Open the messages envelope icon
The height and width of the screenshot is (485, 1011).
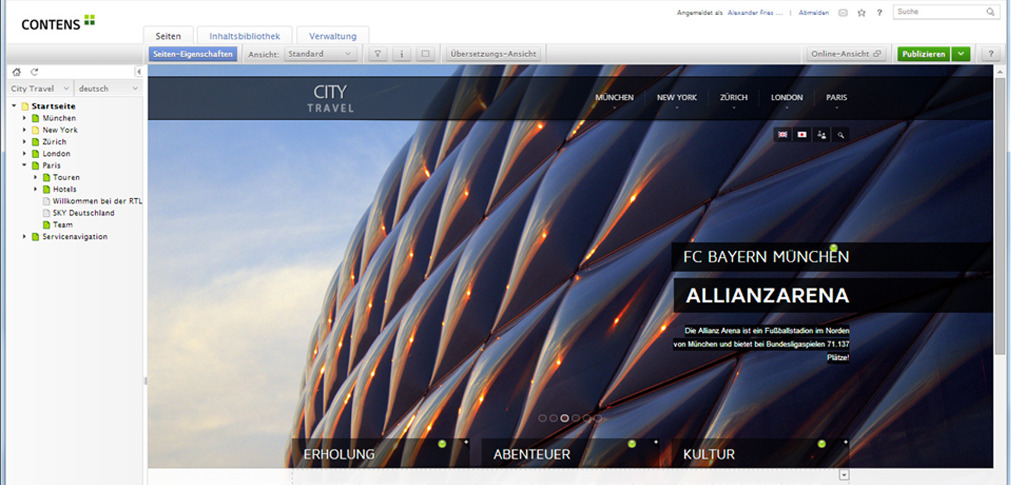point(843,13)
